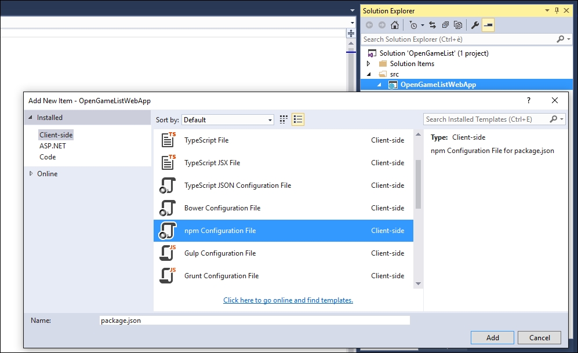
Task: Collapse OpenGameListWebApp project node
Action: 379,85
